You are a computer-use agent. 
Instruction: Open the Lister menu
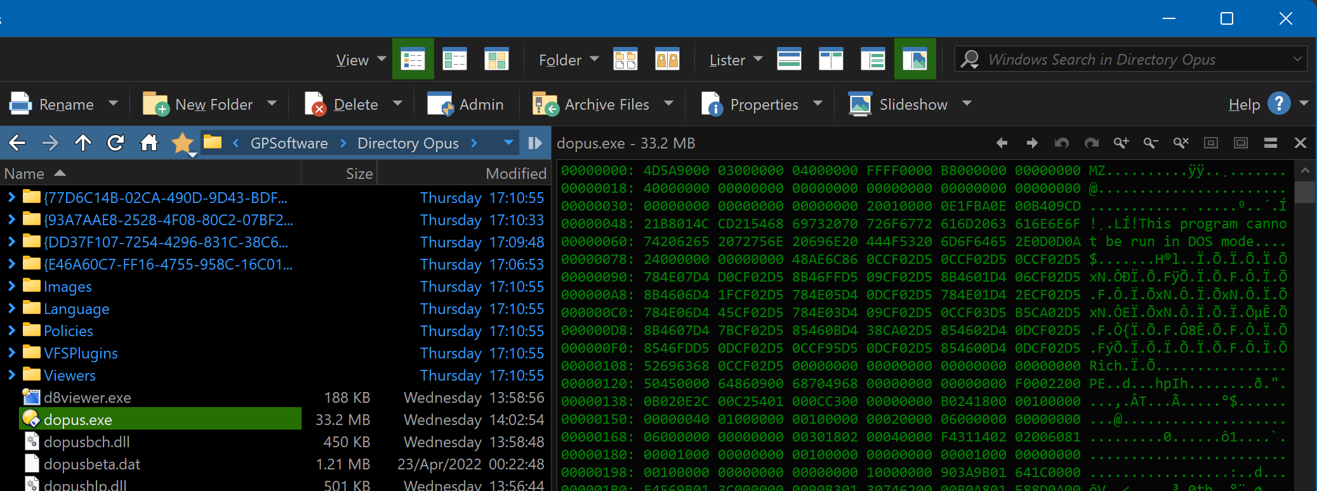tap(727, 60)
